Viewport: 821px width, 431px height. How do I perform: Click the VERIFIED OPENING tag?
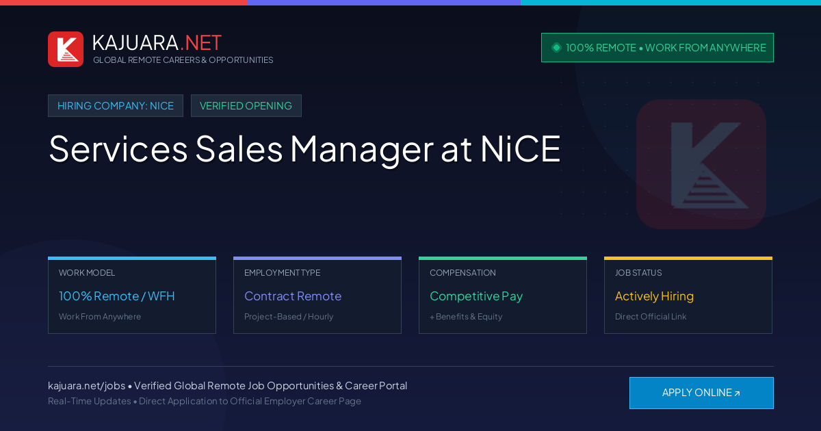point(246,106)
